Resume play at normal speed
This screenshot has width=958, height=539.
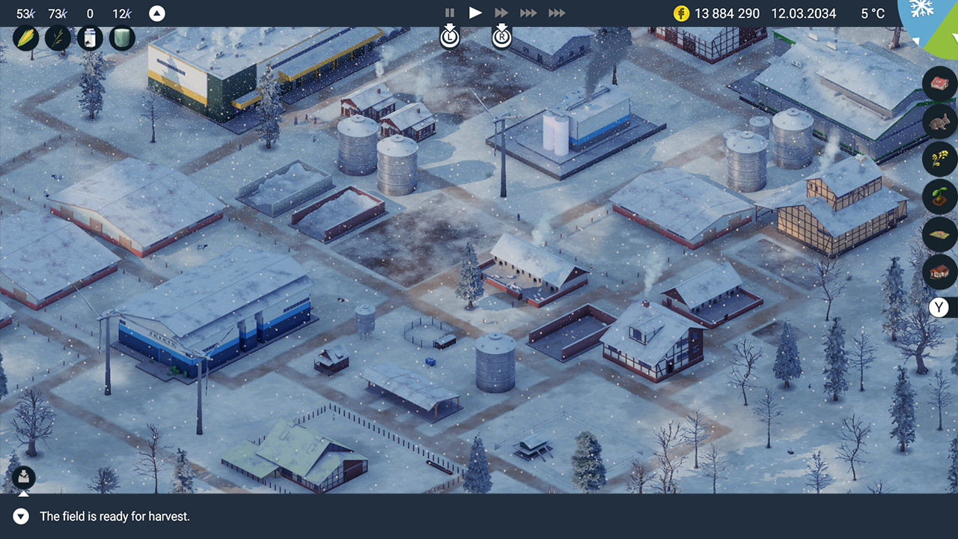tap(475, 12)
